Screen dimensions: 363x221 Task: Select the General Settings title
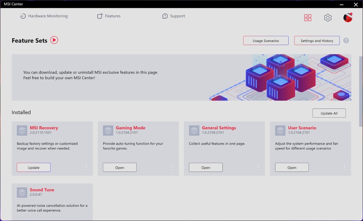point(219,128)
